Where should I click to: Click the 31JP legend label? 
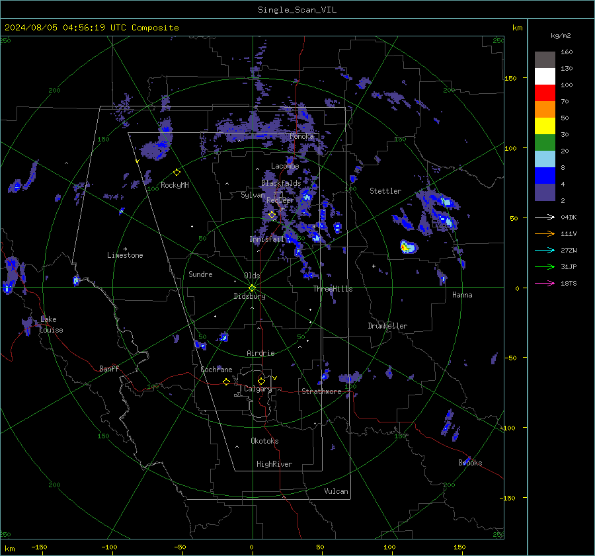click(x=569, y=267)
